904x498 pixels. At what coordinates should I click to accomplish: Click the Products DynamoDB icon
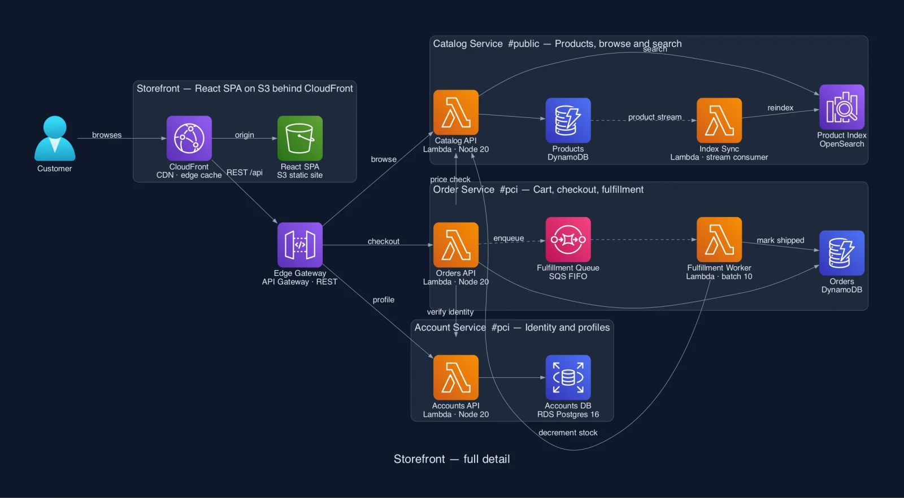568,121
